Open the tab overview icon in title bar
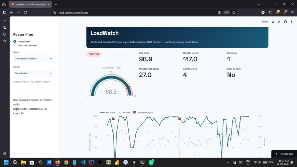 click(x=4, y=4)
